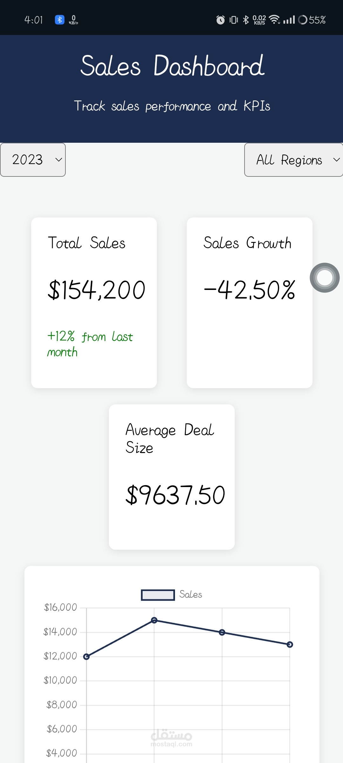Select the Sales Growth card
This screenshot has height=763, width=343.
pos(250,303)
